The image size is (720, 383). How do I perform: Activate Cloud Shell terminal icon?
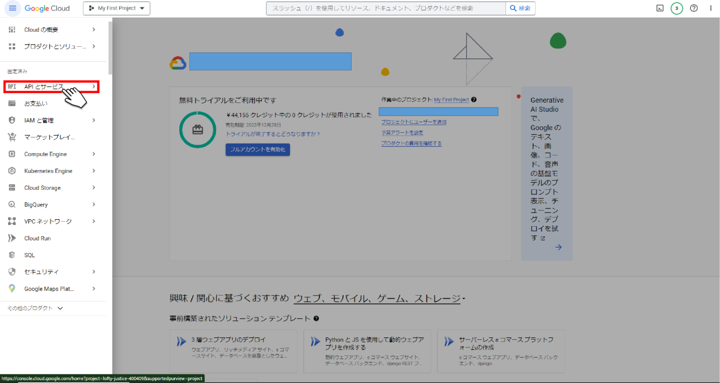click(x=660, y=8)
